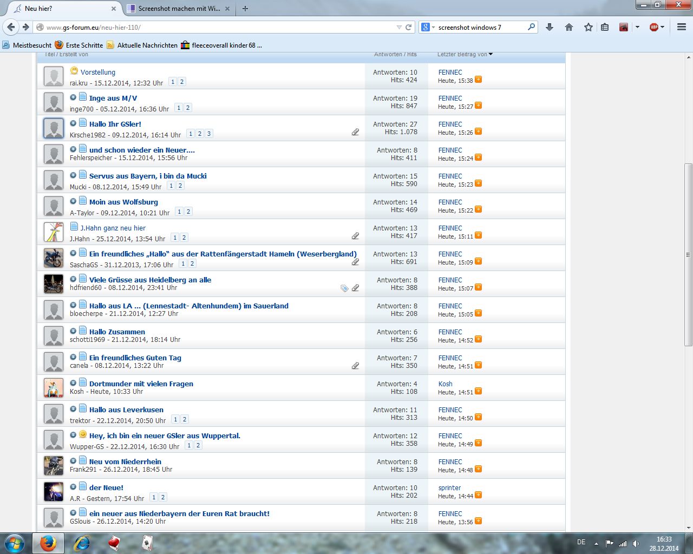Screen dimensions: 693x554
Task: Open the Meistbesucht bookmarks folder
Action: 27,45
